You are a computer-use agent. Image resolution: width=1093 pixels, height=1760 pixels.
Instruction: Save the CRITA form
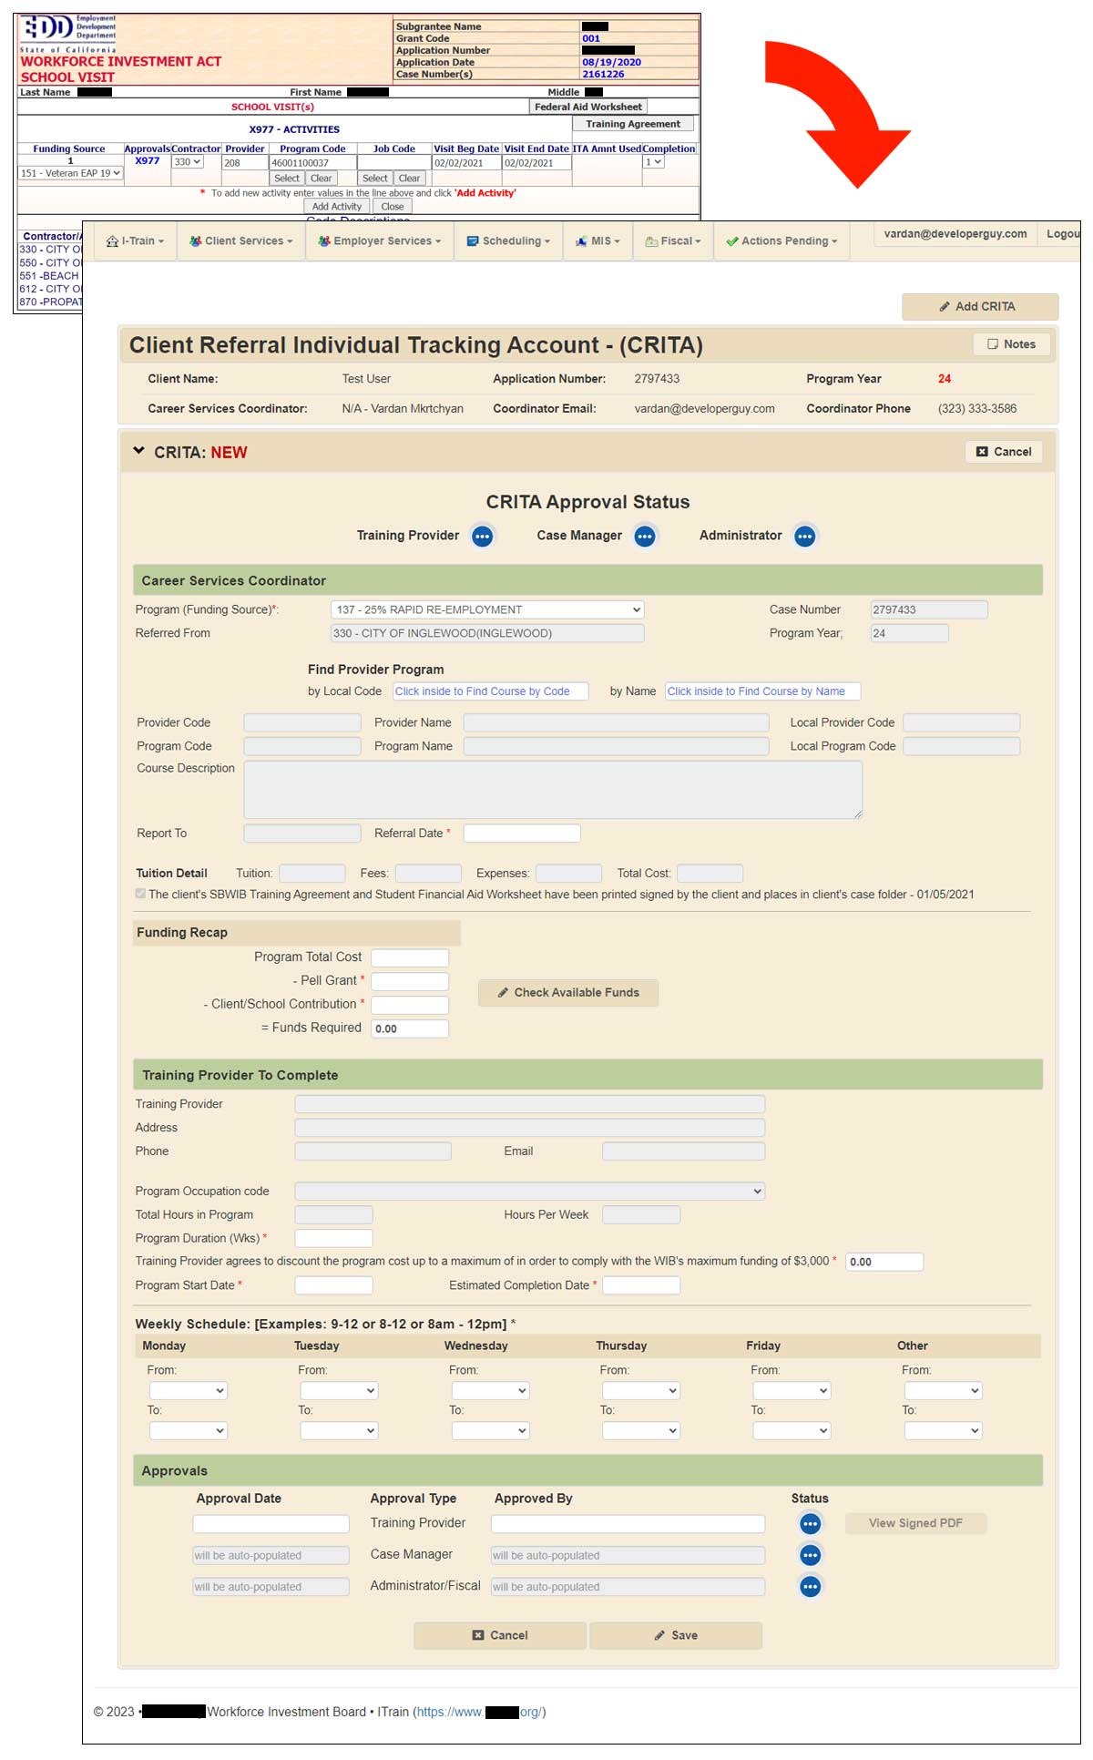click(x=676, y=1635)
